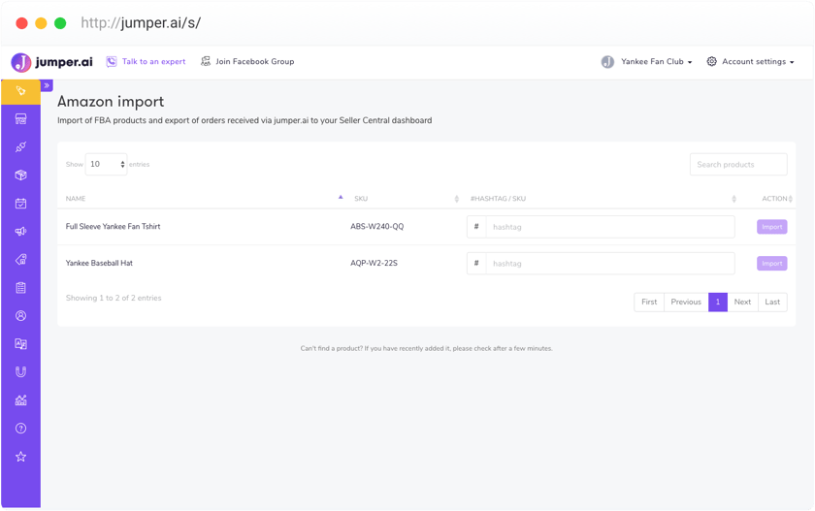
Task: Open the store icon in sidebar
Action: (20, 119)
